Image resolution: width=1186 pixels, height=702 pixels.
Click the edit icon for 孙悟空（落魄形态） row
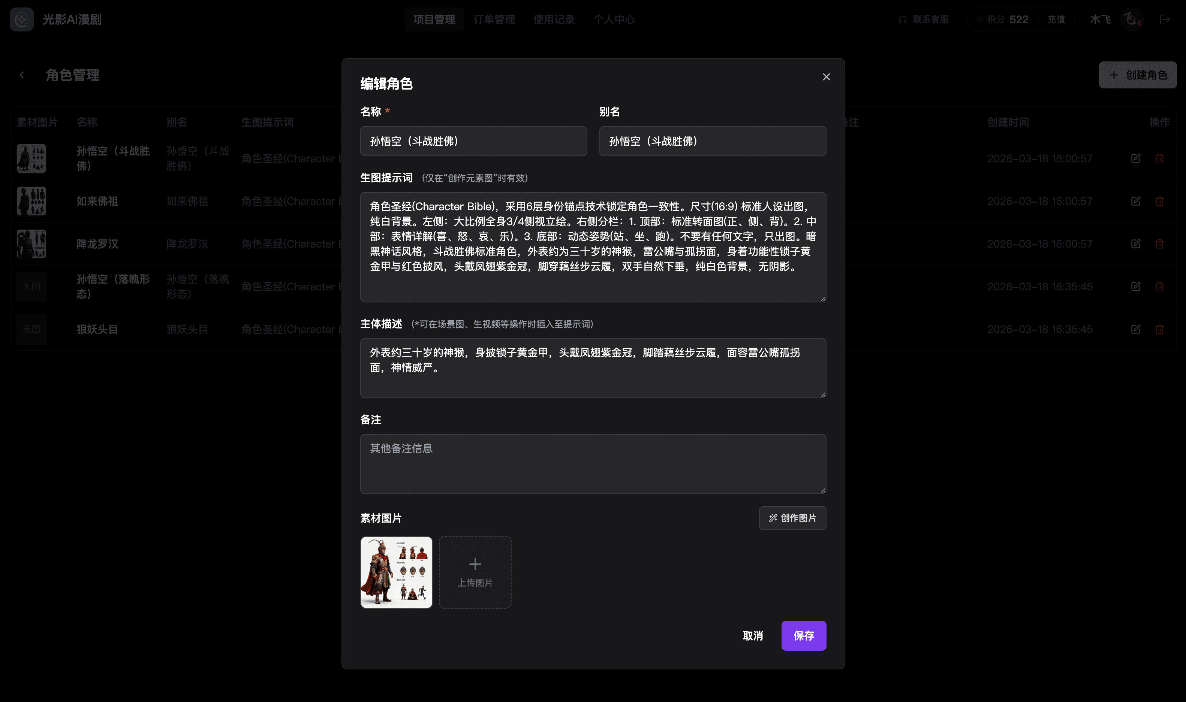pos(1136,286)
